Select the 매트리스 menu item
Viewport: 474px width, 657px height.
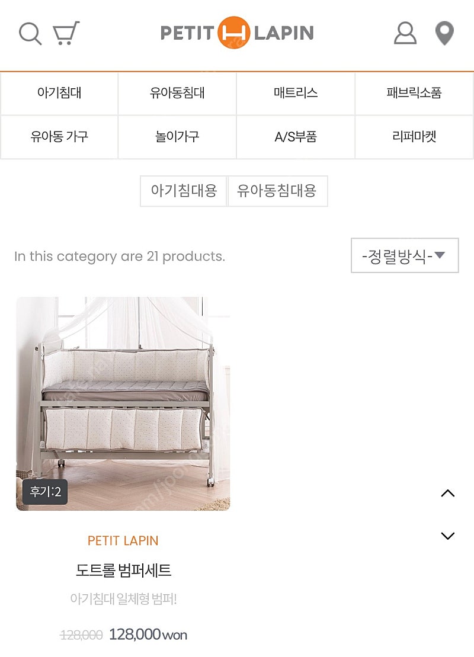[296, 93]
